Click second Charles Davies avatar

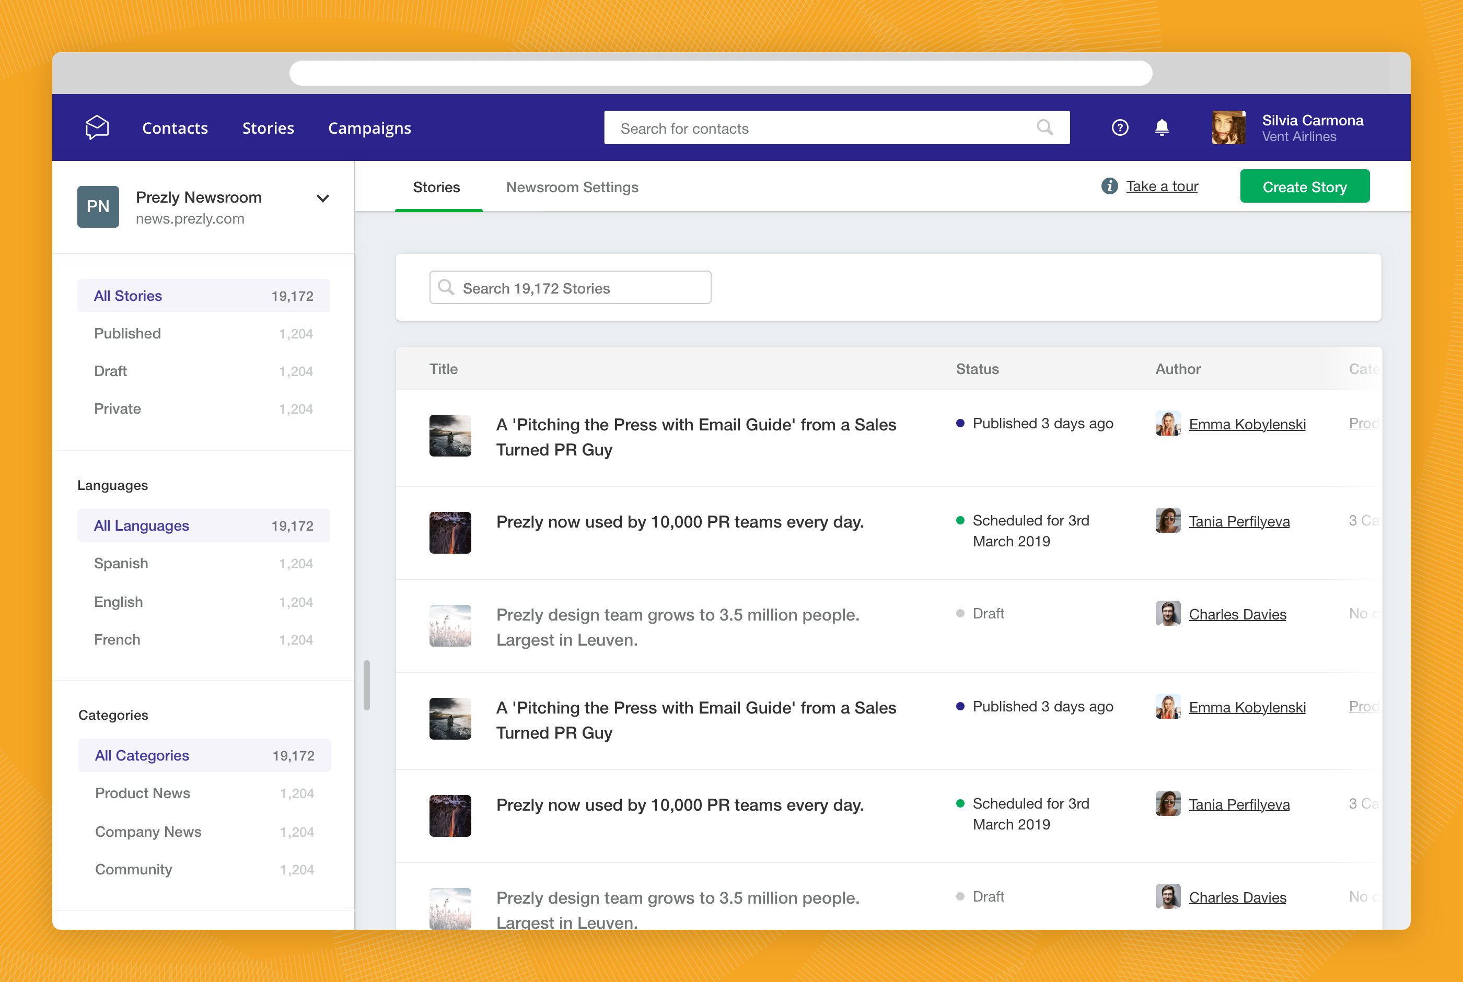point(1168,896)
